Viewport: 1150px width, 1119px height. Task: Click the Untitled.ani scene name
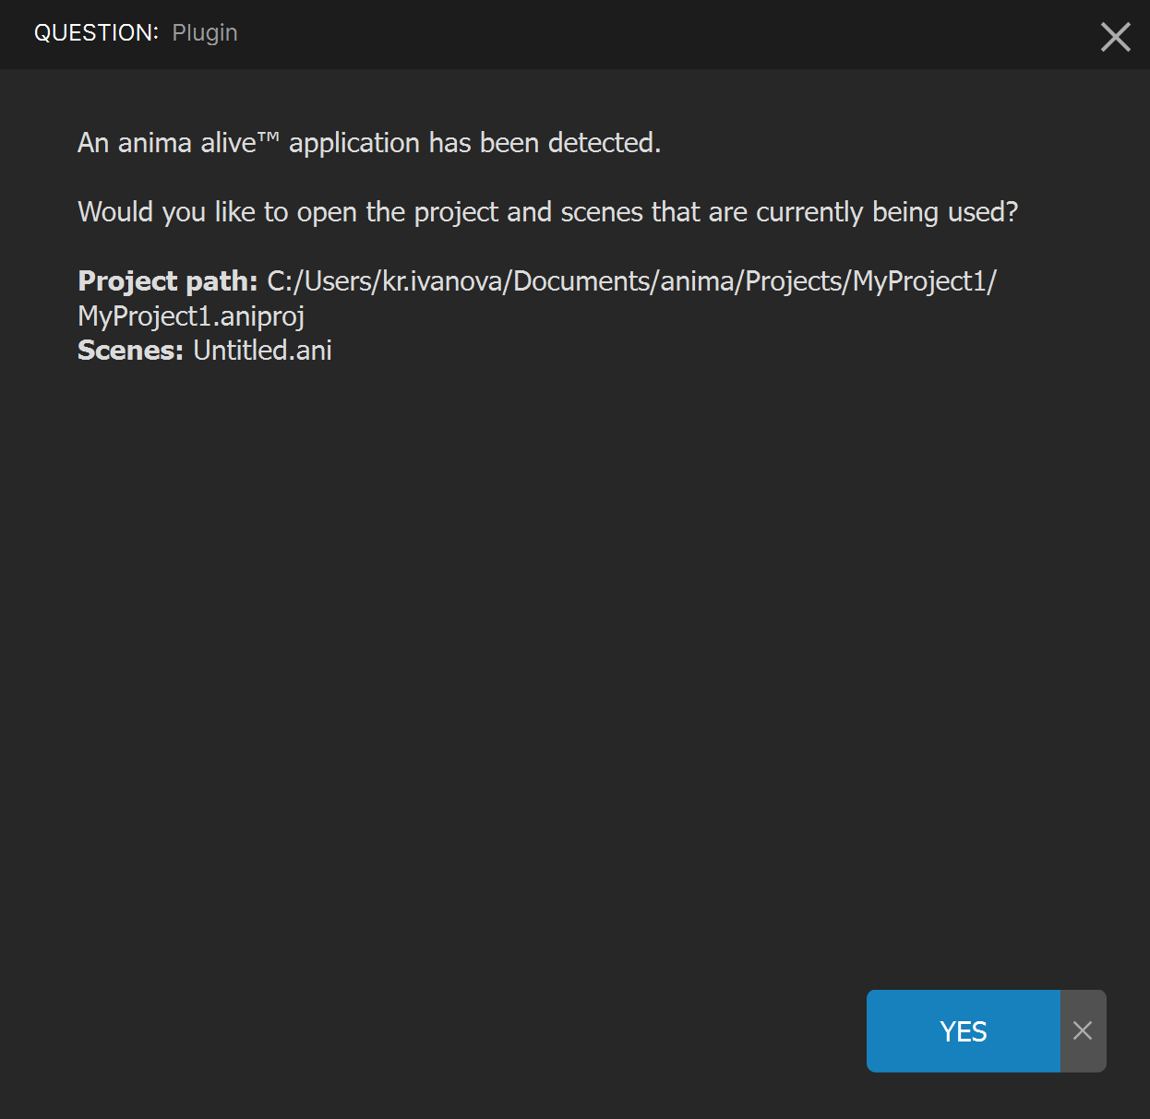(262, 351)
